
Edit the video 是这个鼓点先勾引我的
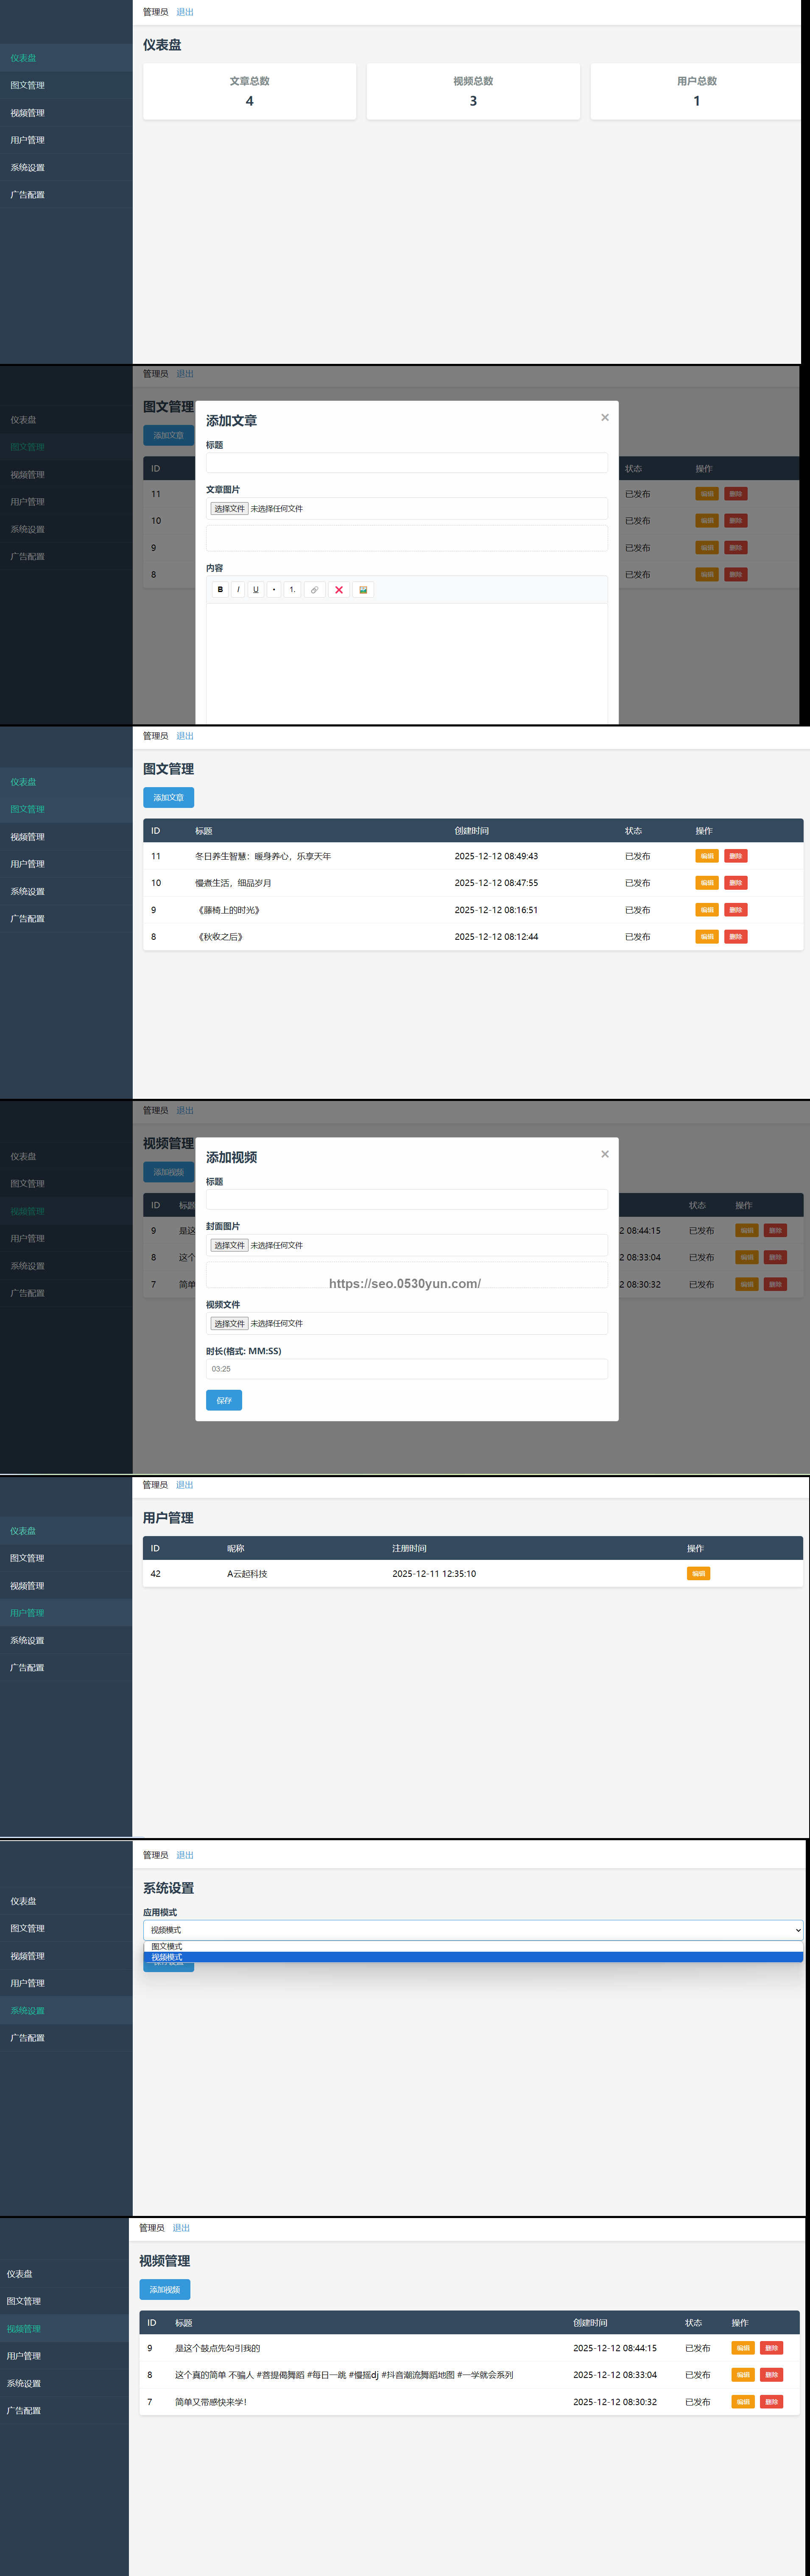coord(743,2348)
